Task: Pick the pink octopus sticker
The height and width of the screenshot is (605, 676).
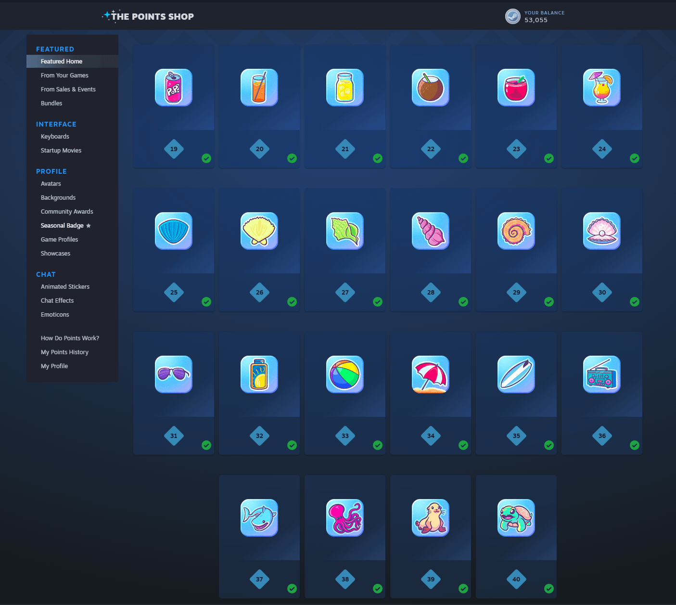Action: 344,518
